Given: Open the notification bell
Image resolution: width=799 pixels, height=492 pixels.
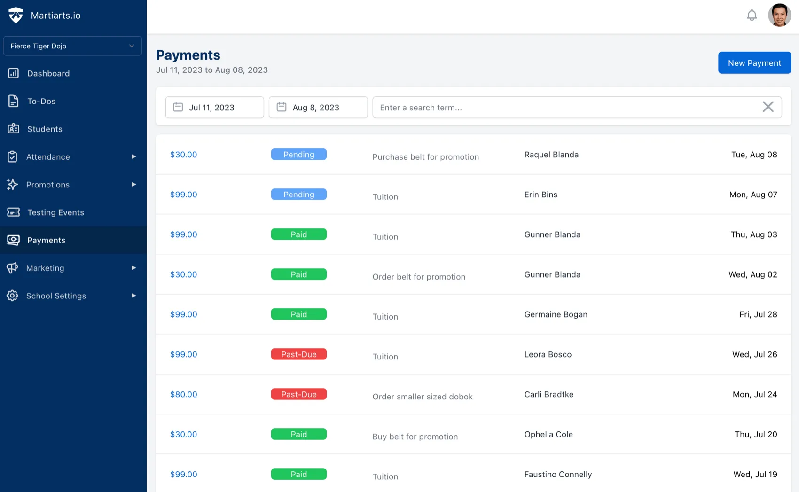Looking at the screenshot, I should pyautogui.click(x=752, y=15).
